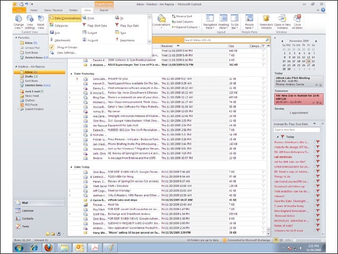
Task: Click Close All Items
Action: point(297,22)
